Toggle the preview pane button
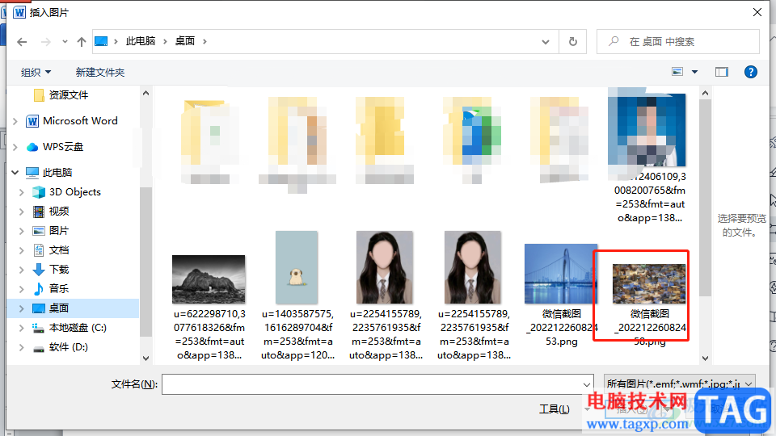This screenshot has height=436, width=776. 722,72
